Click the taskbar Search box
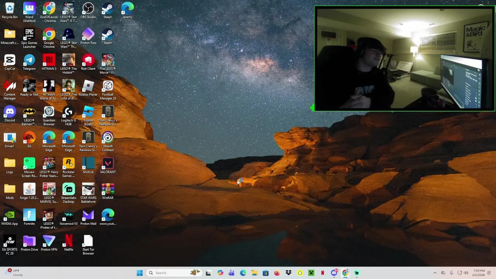Viewport: 496px width, 279px height. pyautogui.click(x=174, y=273)
